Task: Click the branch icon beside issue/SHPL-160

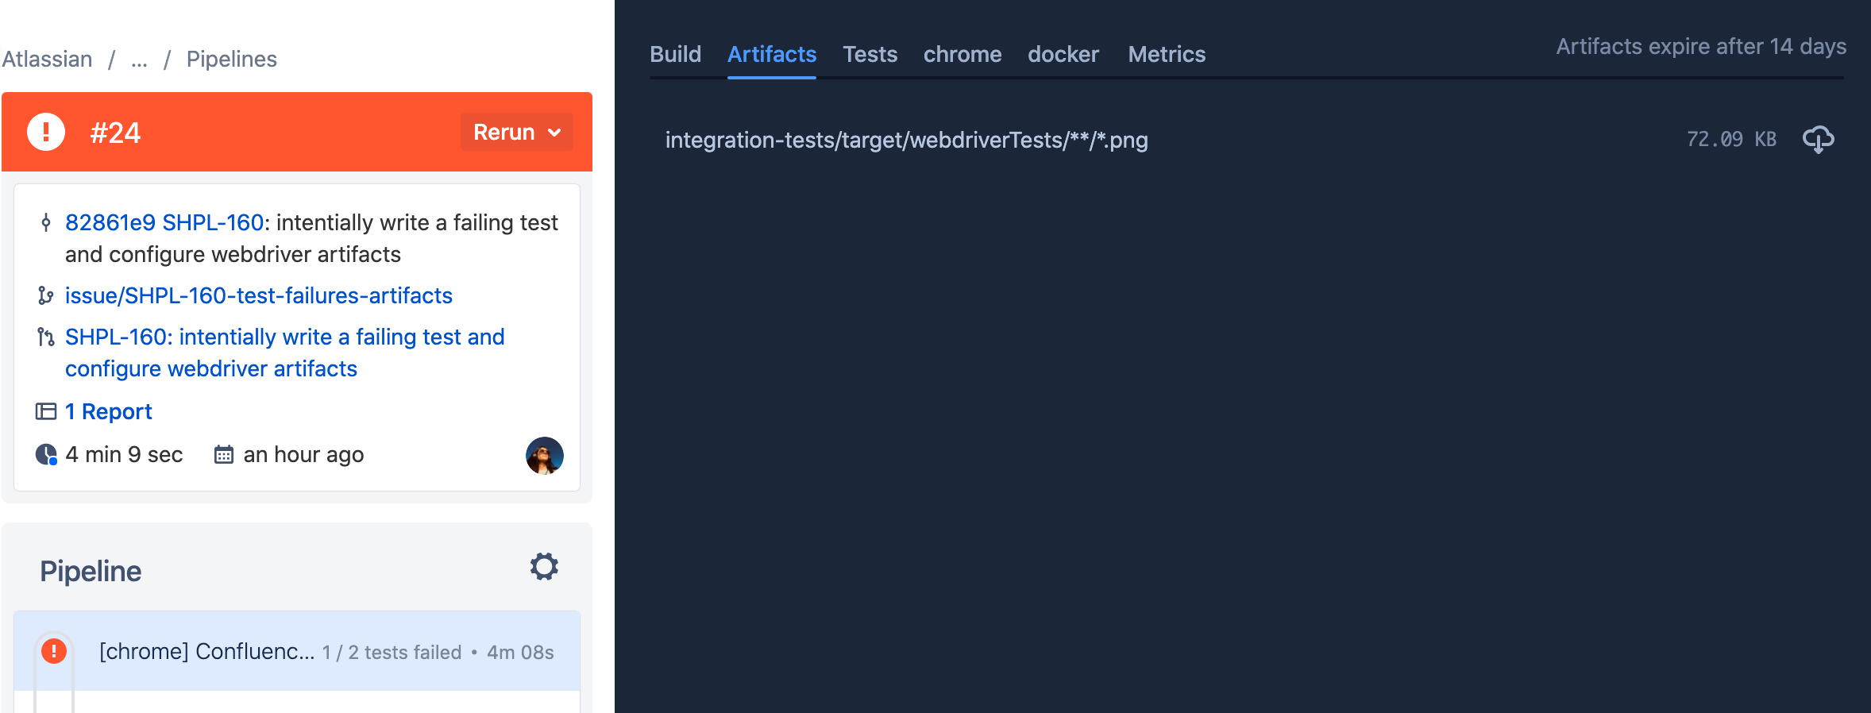Action: coord(46,295)
